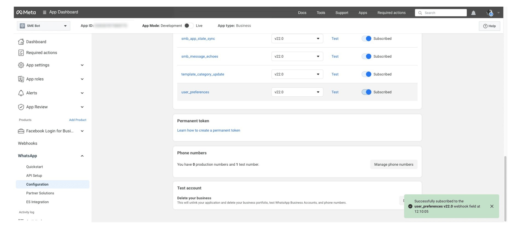Expand App settings section
Image resolution: width=521 pixels, height=229 pixels.
(x=82, y=65)
